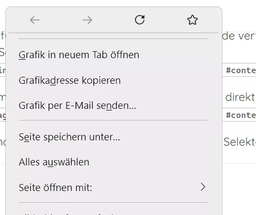Click the empty page area below 'Selekt'
Viewport: 256px width, 215px height.
pos(239,188)
